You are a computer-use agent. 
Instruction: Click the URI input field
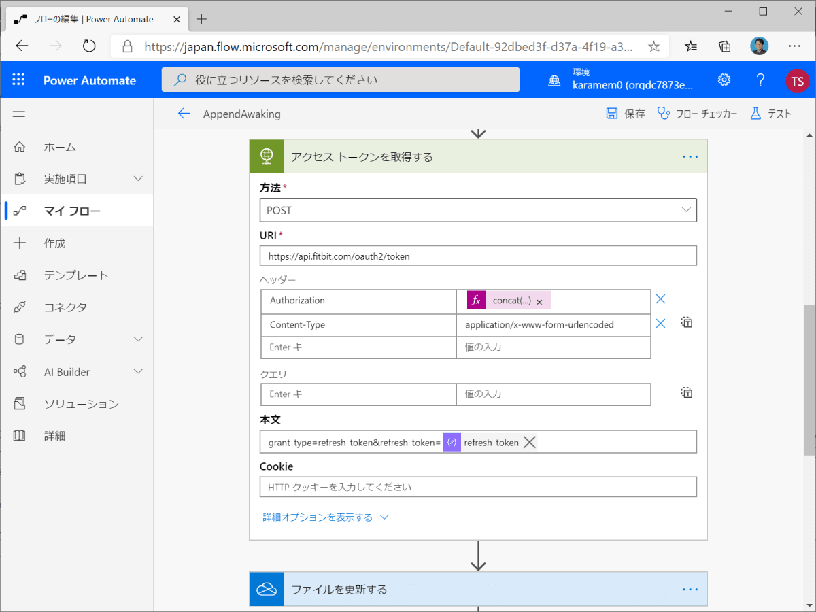(478, 256)
